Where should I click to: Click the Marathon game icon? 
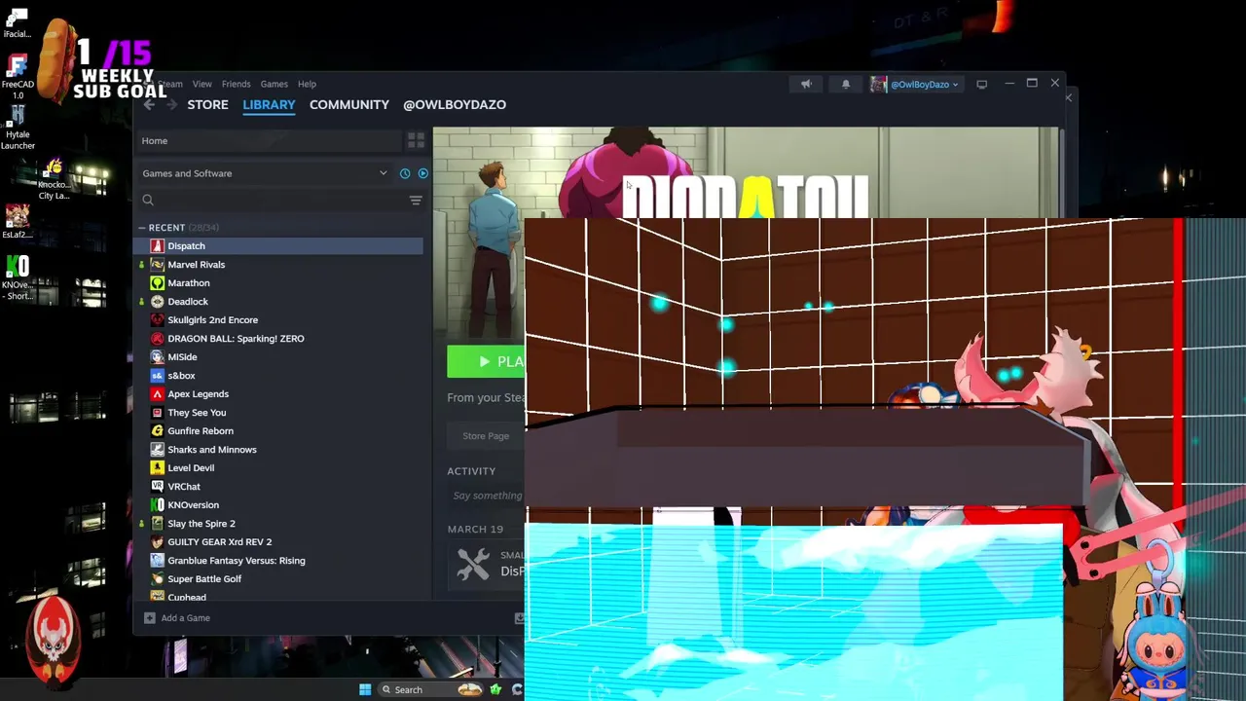(158, 283)
